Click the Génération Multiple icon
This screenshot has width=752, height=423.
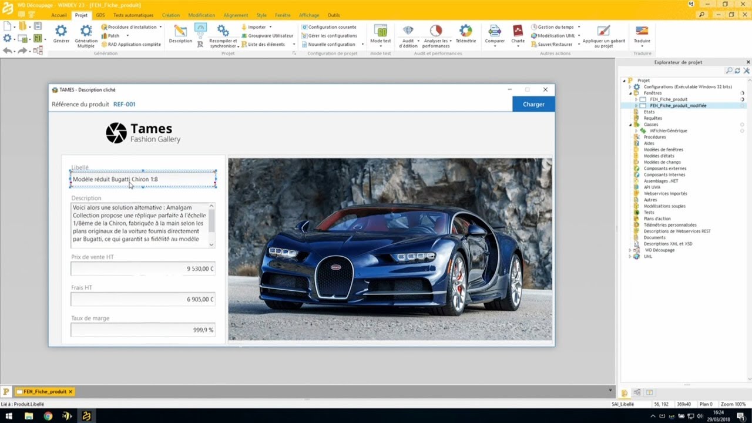tap(86, 31)
